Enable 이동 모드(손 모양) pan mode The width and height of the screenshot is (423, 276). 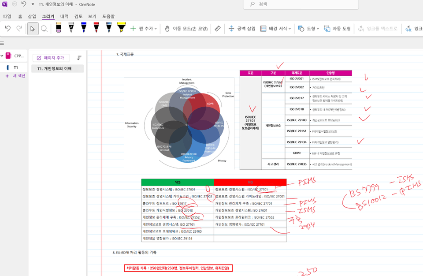[186, 28]
